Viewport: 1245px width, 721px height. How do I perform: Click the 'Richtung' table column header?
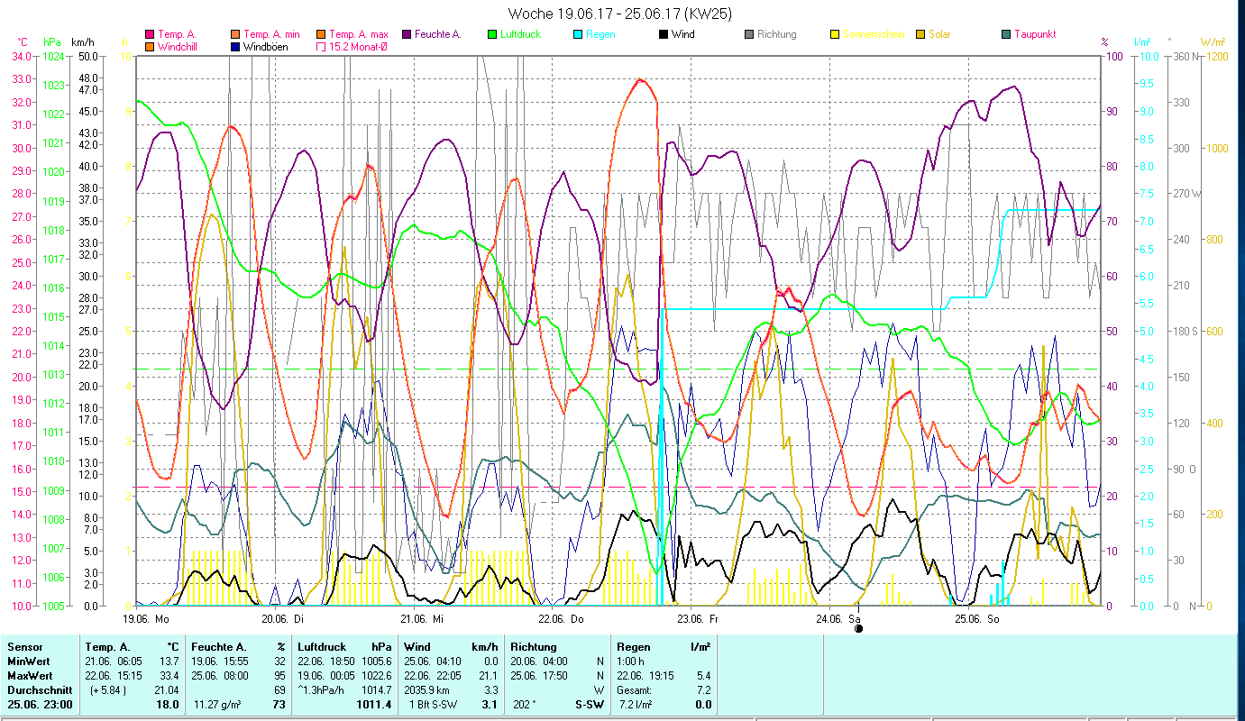pyautogui.click(x=534, y=647)
